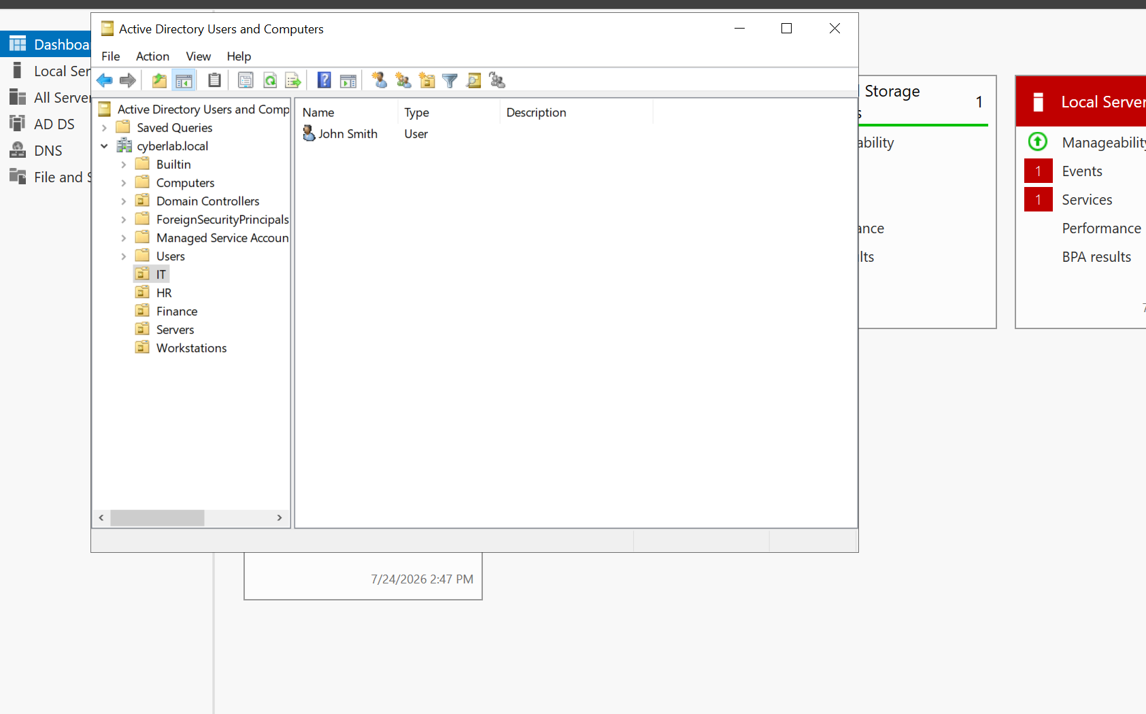Select the Computers folder
Screen dimensions: 1146x714
click(185, 183)
